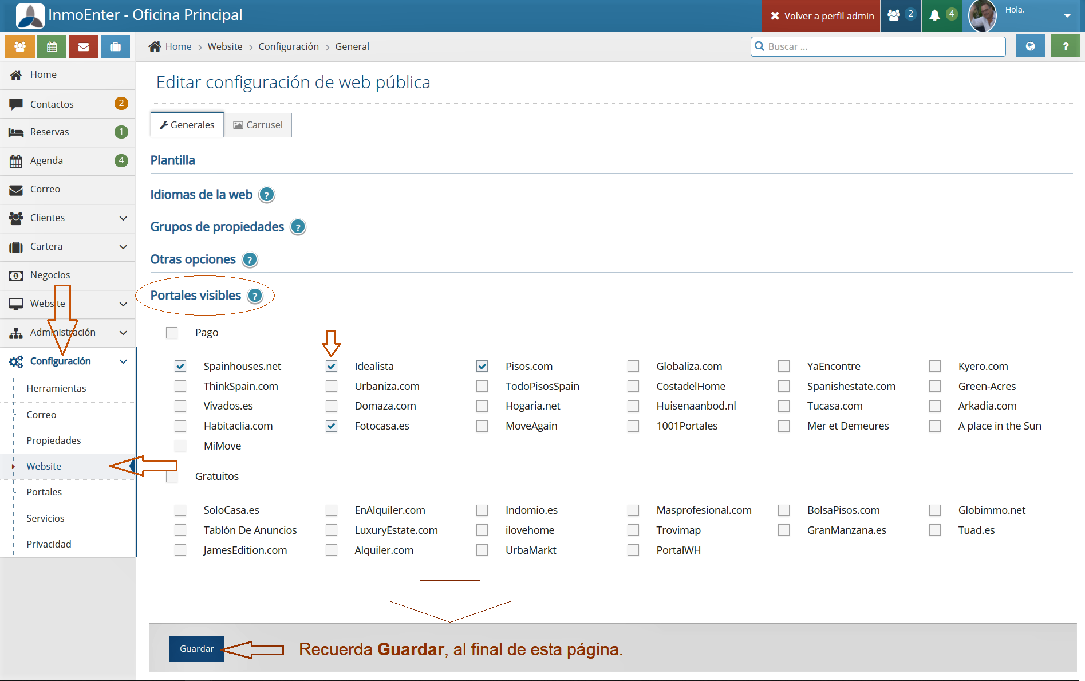Click the Configuración breadcrumb link
The width and height of the screenshot is (1085, 681).
289,46
